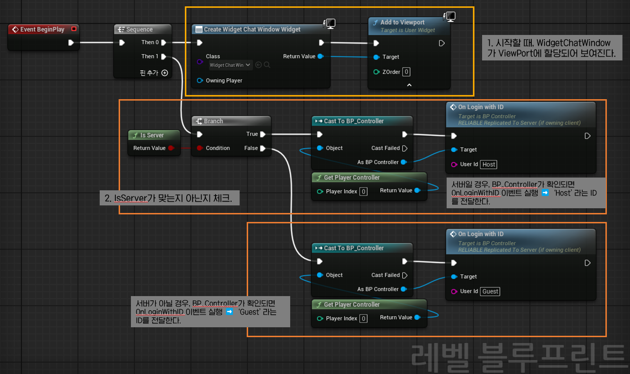
Task: Click User Id pin next to Host
Action: [x=454, y=164]
